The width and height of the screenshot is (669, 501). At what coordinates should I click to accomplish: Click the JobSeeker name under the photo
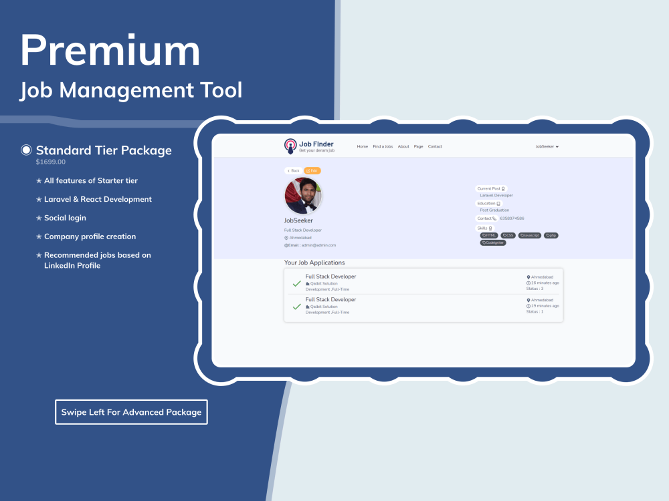click(x=298, y=220)
